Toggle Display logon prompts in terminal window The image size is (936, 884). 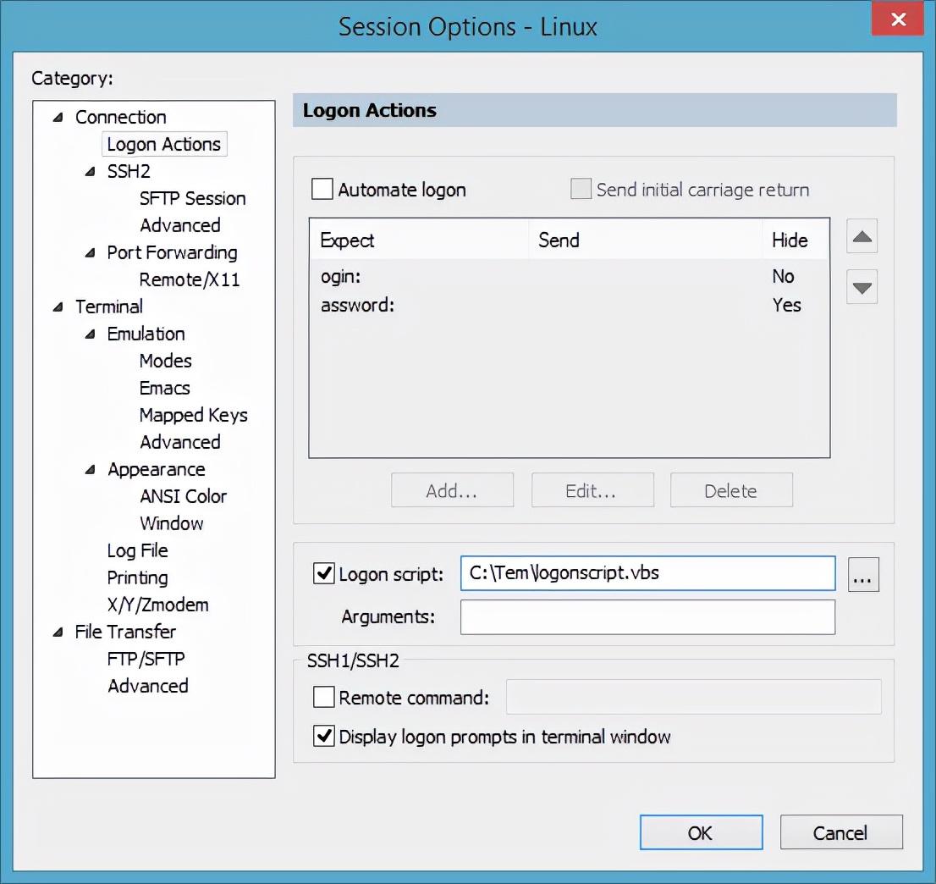(x=323, y=736)
